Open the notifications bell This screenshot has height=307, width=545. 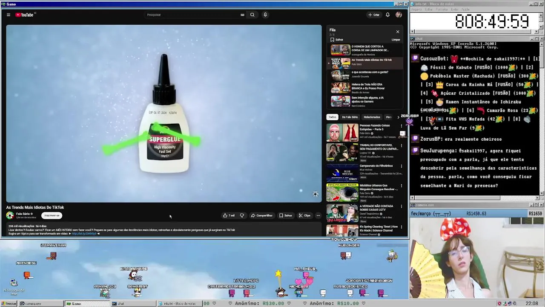click(x=387, y=14)
